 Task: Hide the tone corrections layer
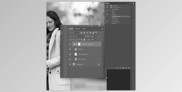click(70, 54)
